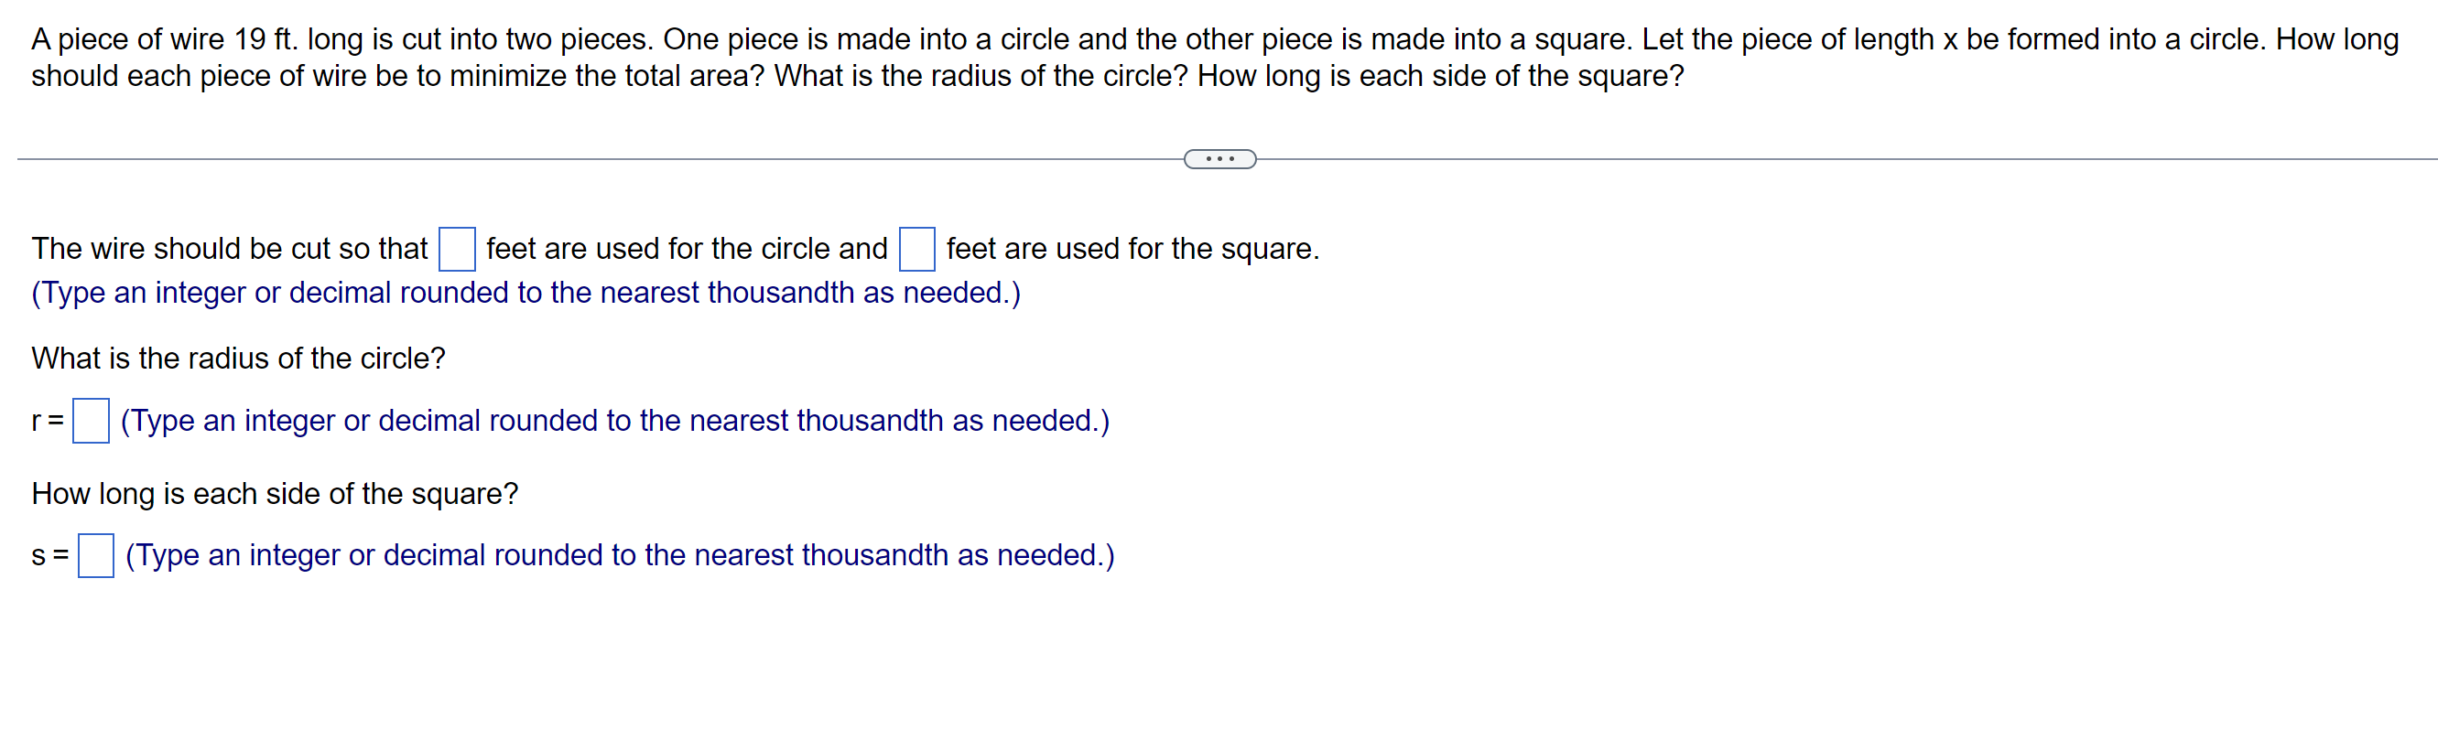Viewport: 2438px width, 729px height.
Task: Click the input box for square wire length
Action: point(916,249)
